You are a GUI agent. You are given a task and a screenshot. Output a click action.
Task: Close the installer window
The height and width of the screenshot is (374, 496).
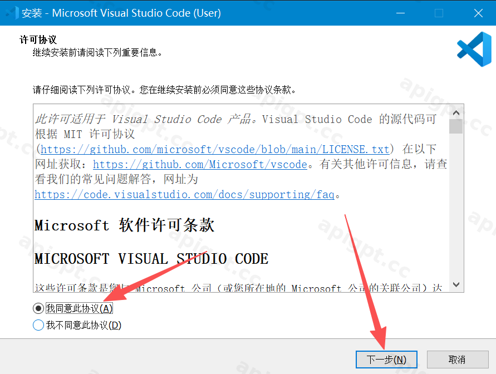coord(478,13)
